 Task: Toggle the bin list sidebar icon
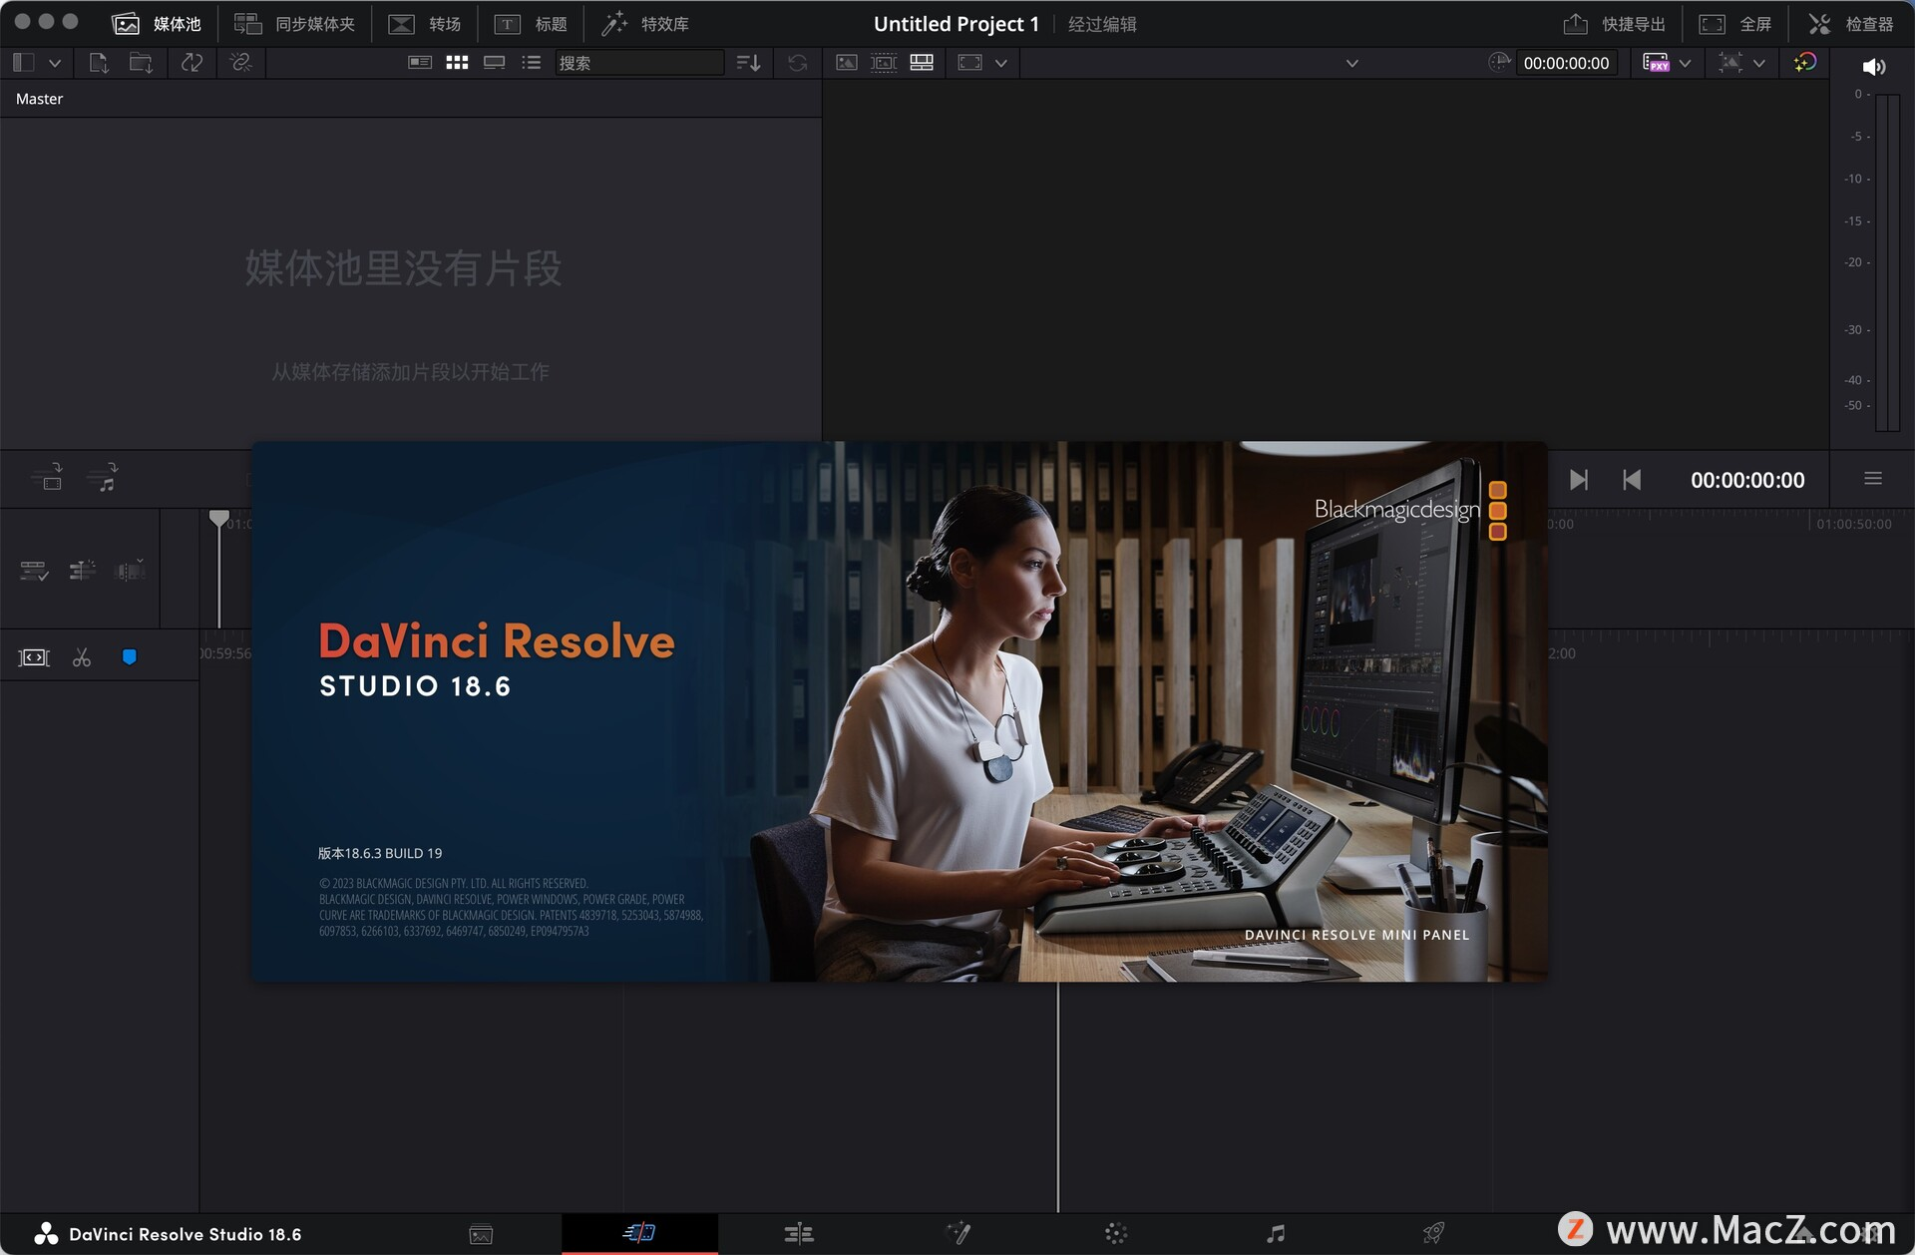tap(24, 63)
